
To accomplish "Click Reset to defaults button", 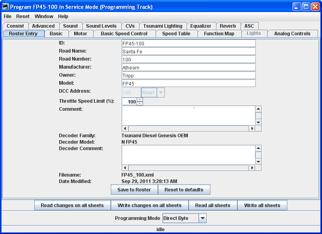I will pyautogui.click(x=184, y=190).
